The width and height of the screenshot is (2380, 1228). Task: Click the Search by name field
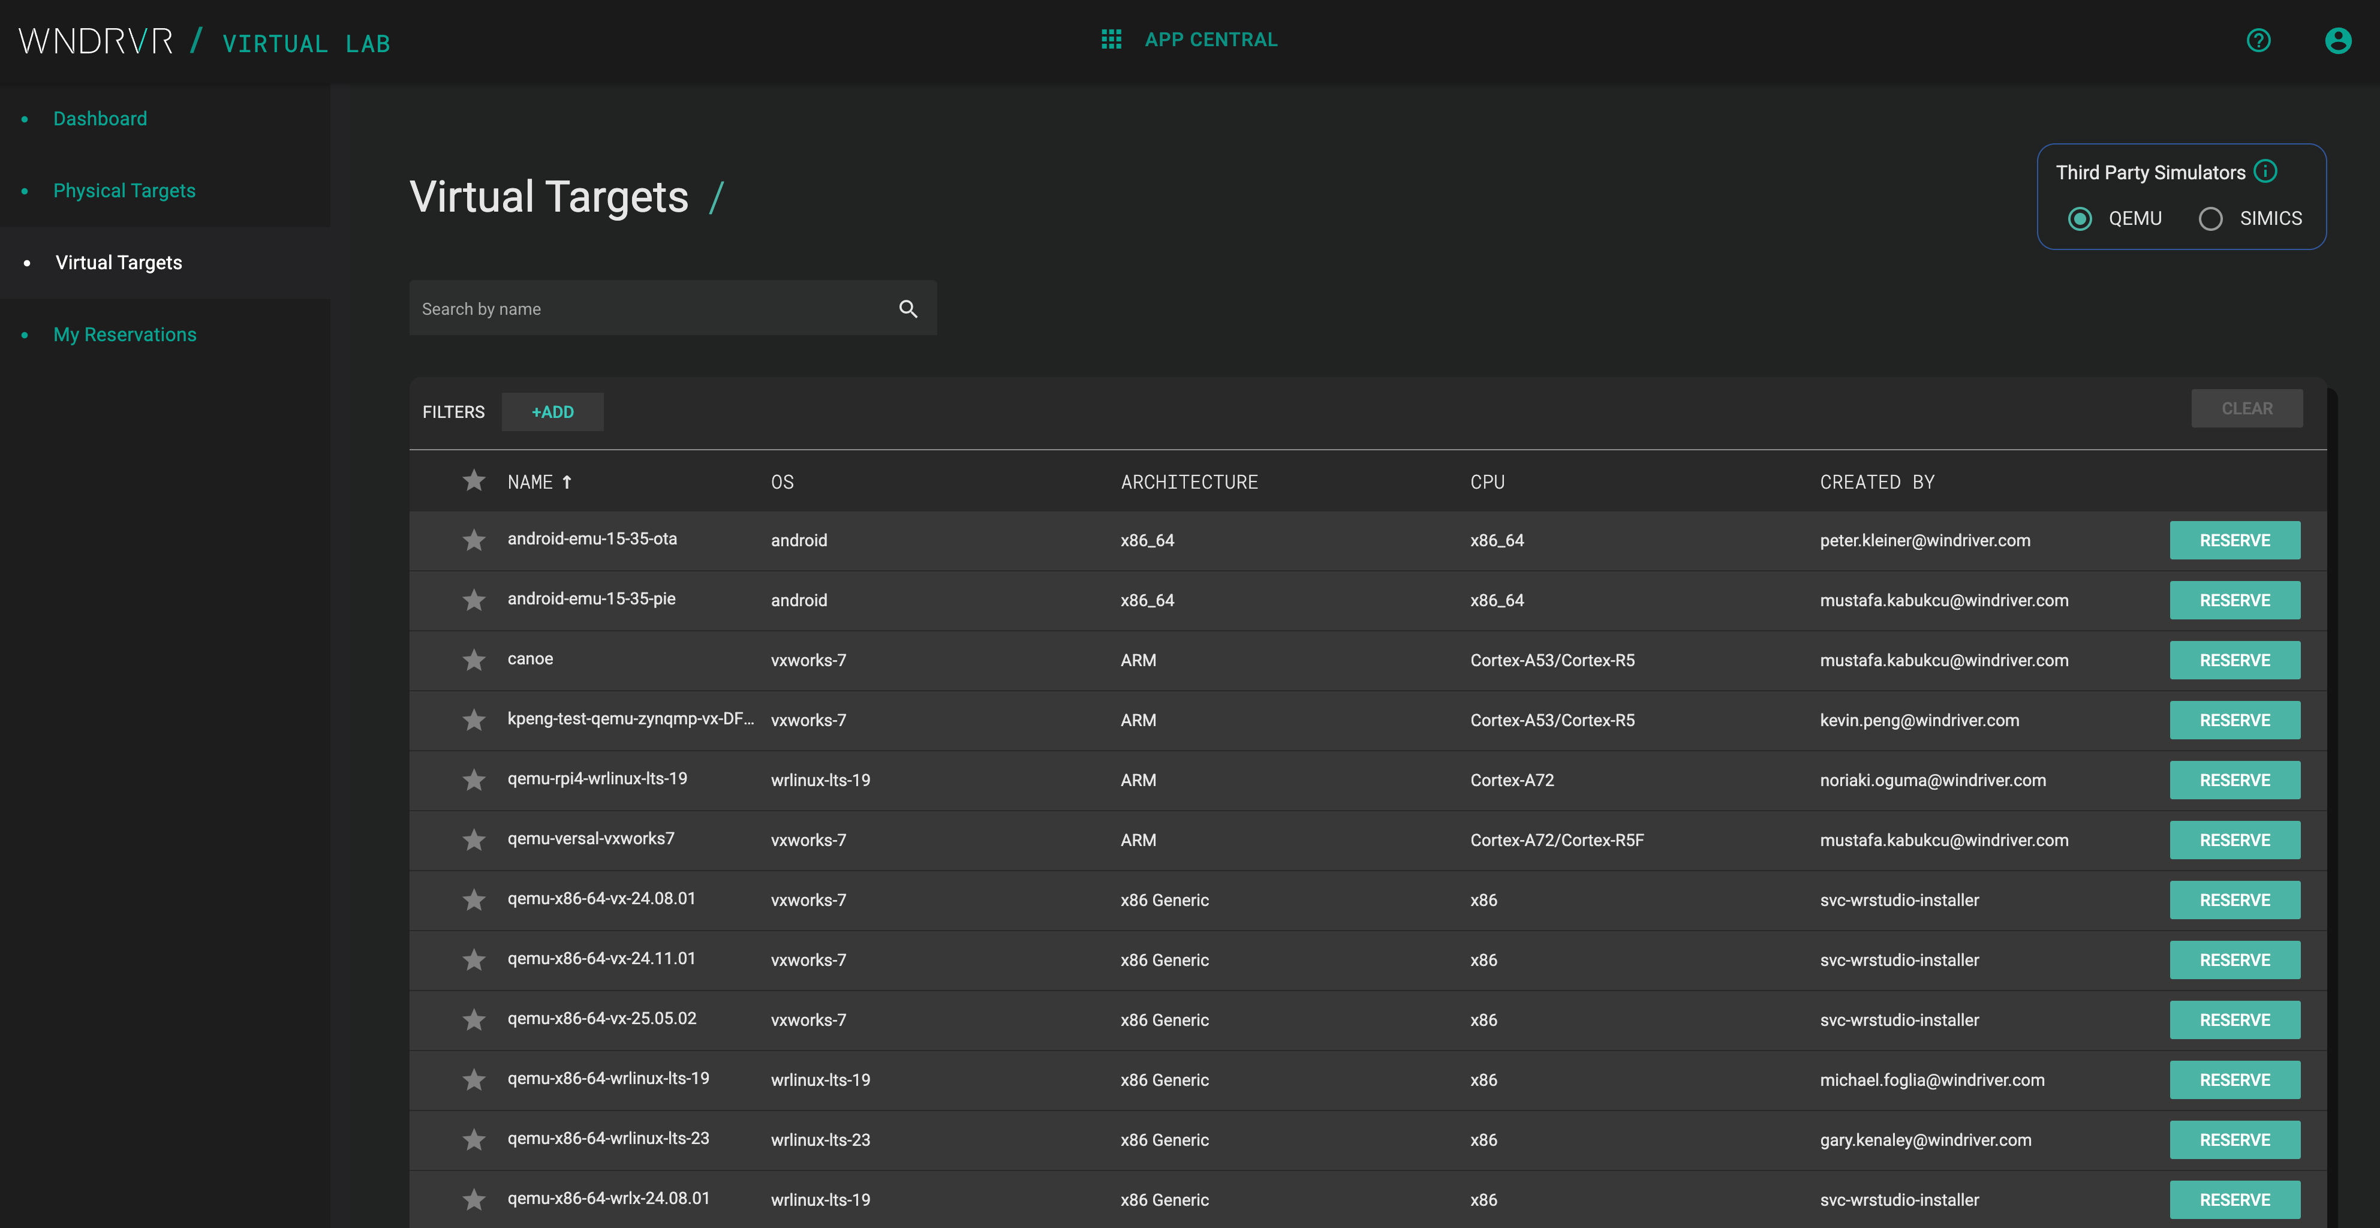pyautogui.click(x=647, y=308)
